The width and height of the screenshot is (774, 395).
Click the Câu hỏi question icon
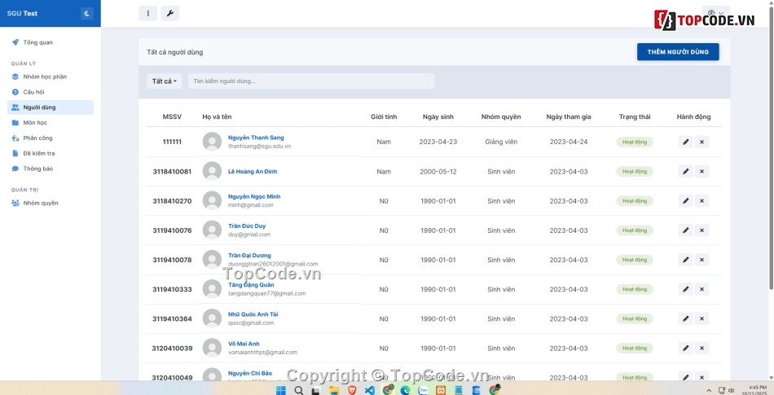[x=15, y=92]
